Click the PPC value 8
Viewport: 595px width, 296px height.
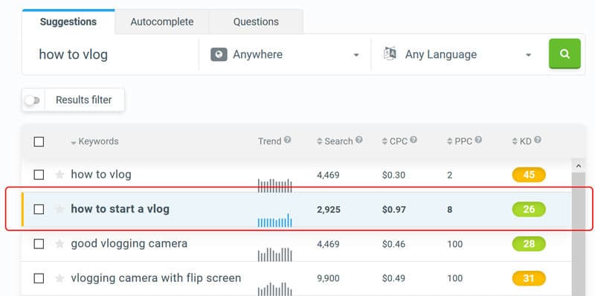coord(450,210)
